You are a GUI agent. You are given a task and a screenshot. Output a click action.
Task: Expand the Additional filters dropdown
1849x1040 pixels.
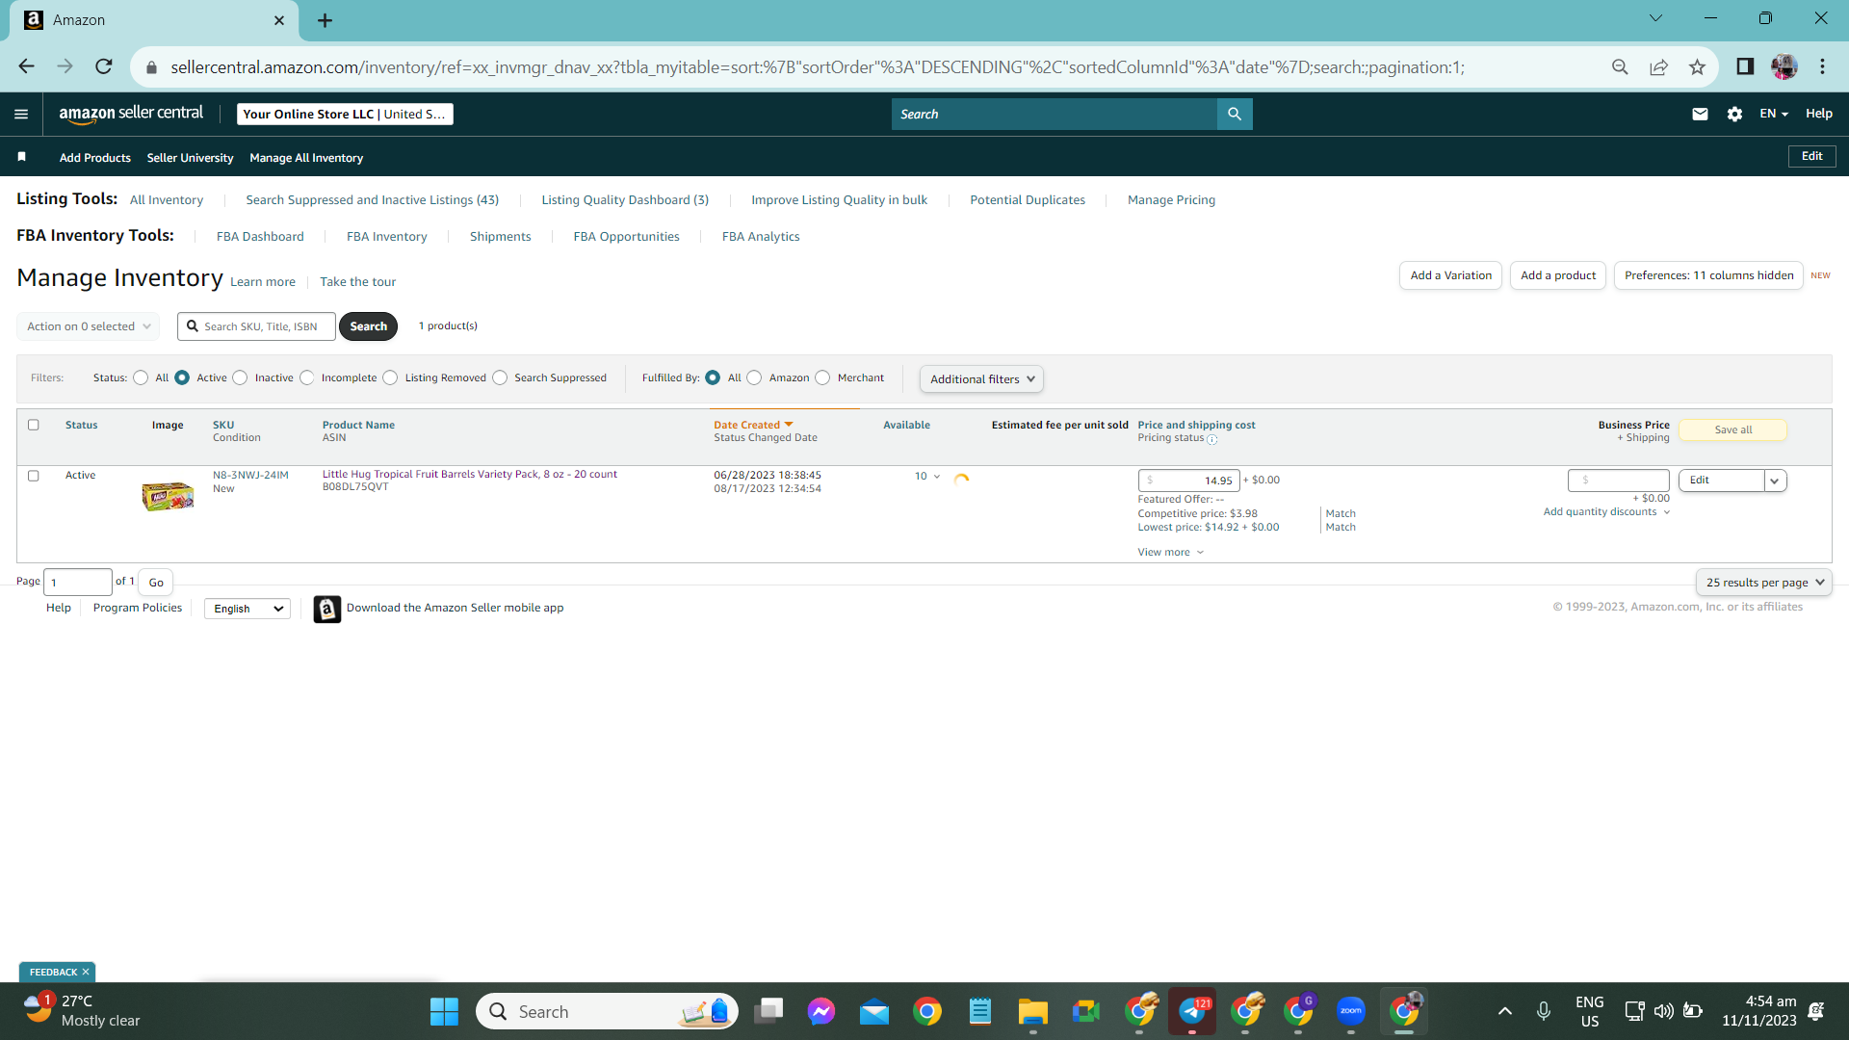coord(981,378)
